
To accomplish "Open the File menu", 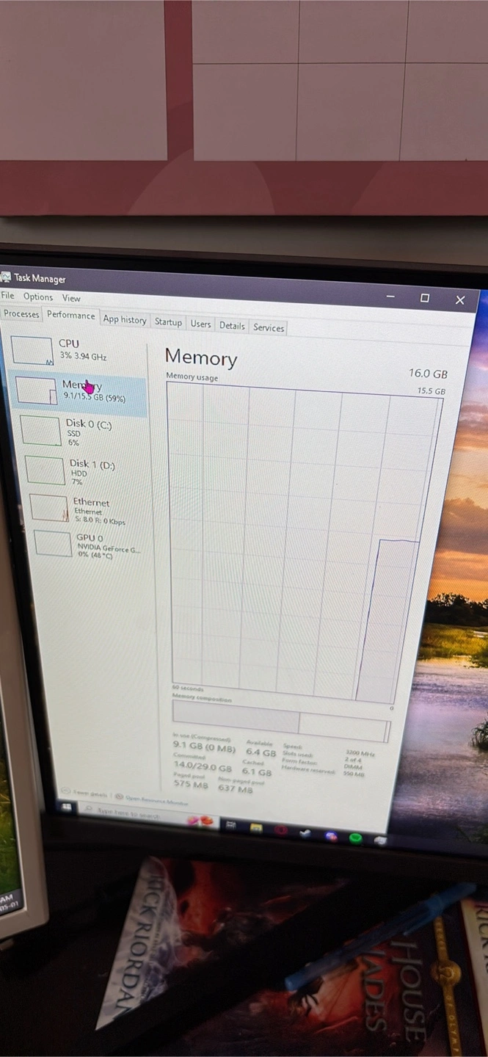I will click(x=7, y=296).
